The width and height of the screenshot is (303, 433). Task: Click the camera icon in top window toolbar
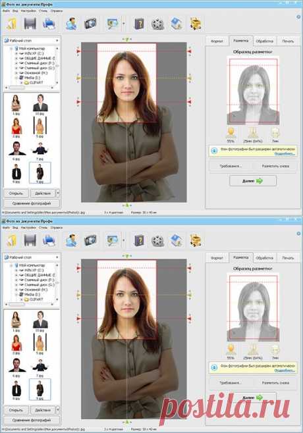90,24
